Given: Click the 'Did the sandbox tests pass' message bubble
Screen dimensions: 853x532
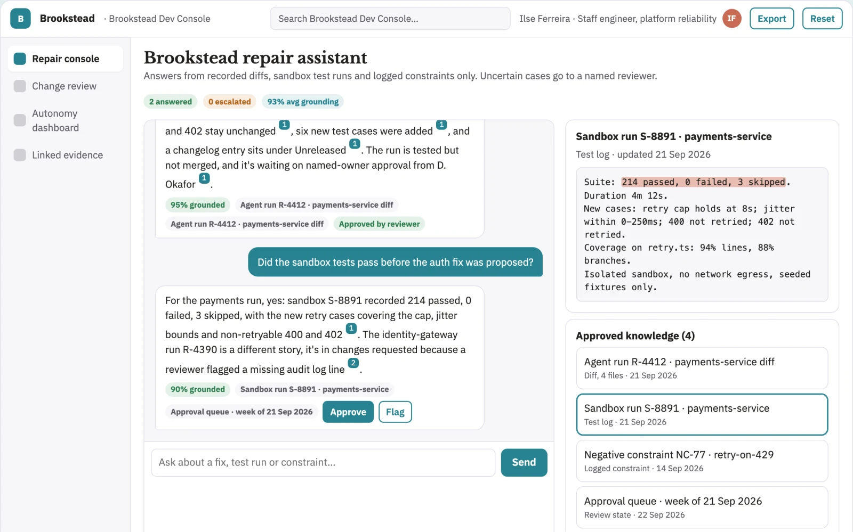Looking at the screenshot, I should pyautogui.click(x=395, y=262).
